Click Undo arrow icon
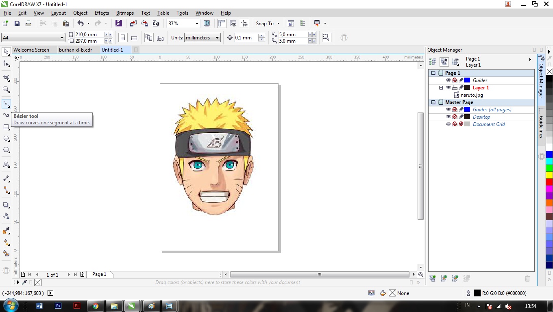This screenshot has height=312, width=553. click(80, 24)
